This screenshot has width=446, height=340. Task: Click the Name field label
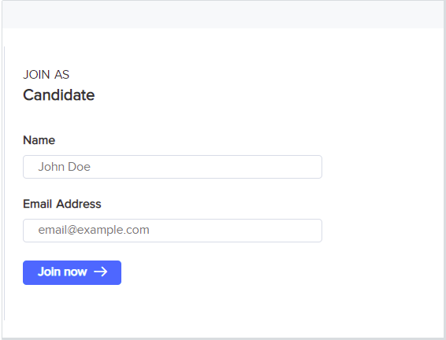click(39, 140)
